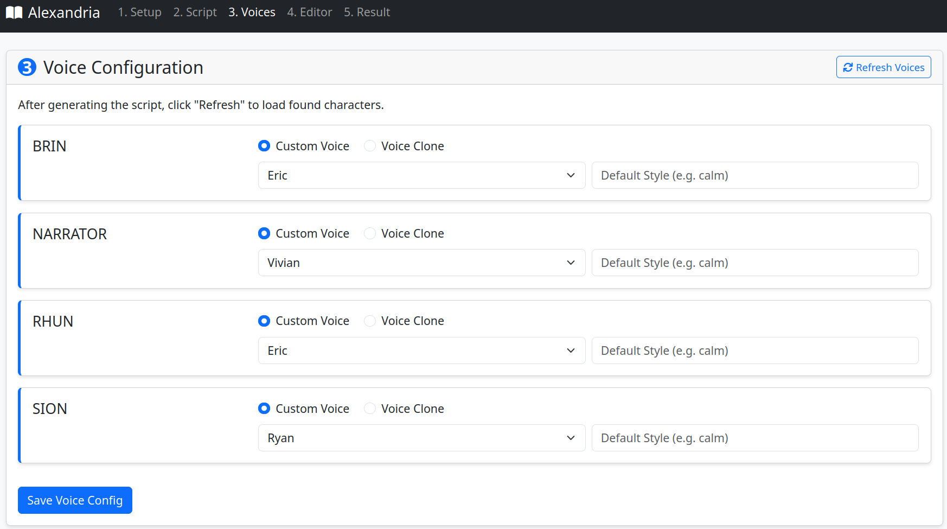Select Custom Voice for SION

click(264, 409)
